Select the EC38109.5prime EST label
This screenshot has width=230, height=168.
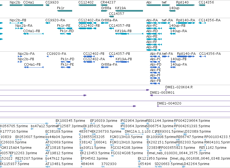(59, 132)
